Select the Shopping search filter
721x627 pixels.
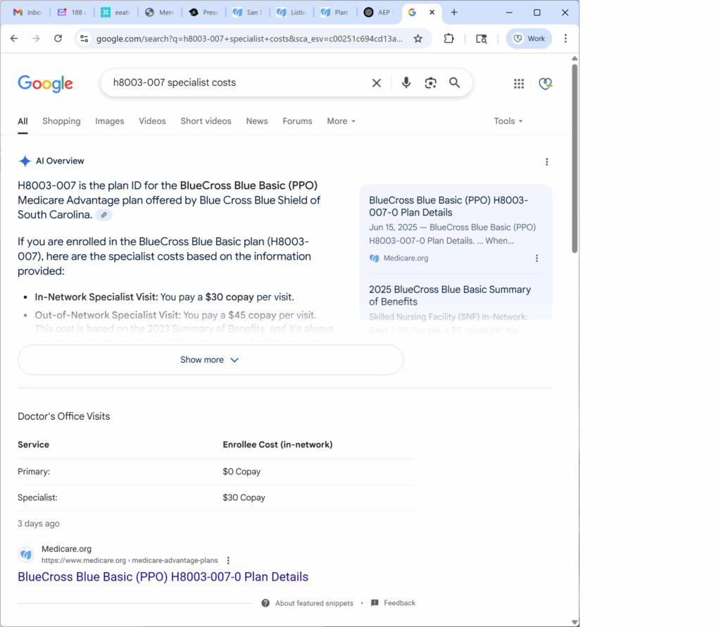click(x=61, y=121)
